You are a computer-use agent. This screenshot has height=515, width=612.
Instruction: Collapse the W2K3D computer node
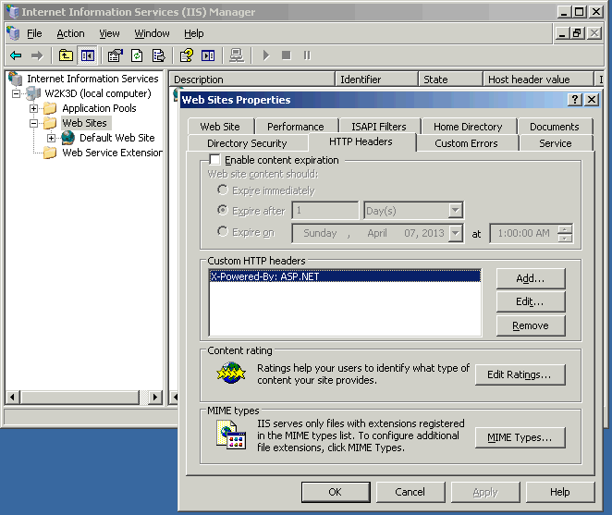point(16,93)
